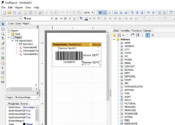
Task: Open the Arial font name dropdown
Action: tap(52, 19)
